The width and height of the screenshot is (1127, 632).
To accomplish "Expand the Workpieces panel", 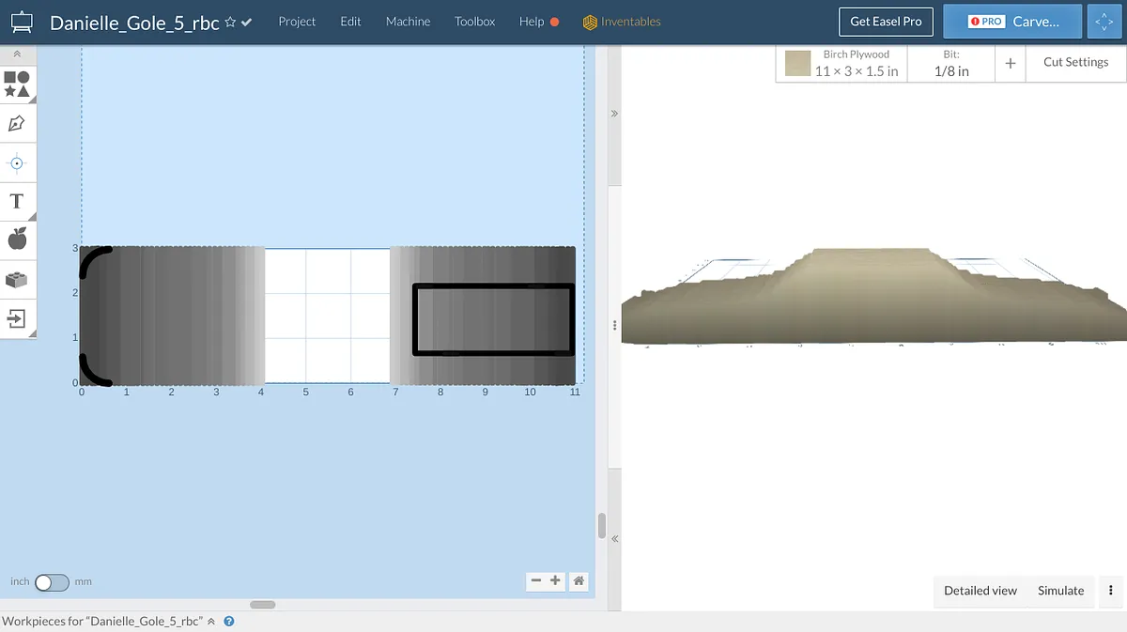I will tap(211, 622).
